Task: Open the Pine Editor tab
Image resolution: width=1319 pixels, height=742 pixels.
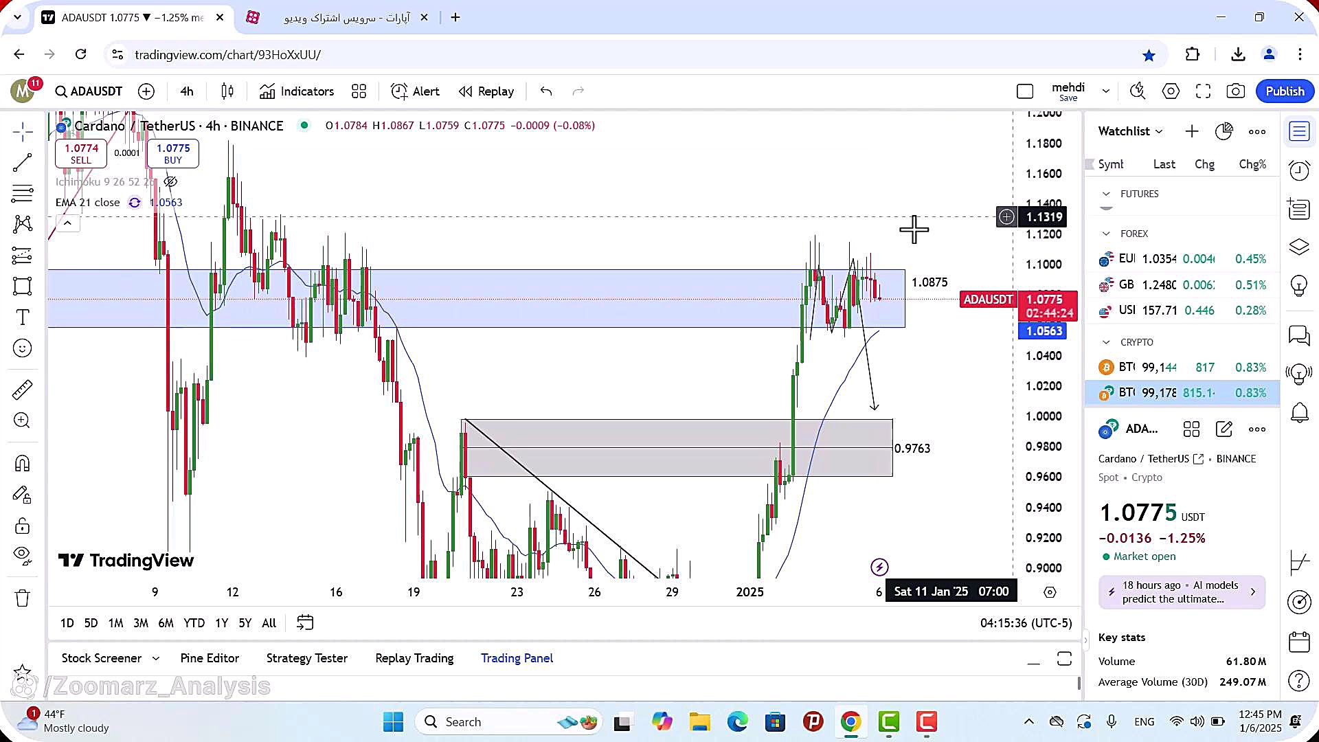Action: point(210,658)
